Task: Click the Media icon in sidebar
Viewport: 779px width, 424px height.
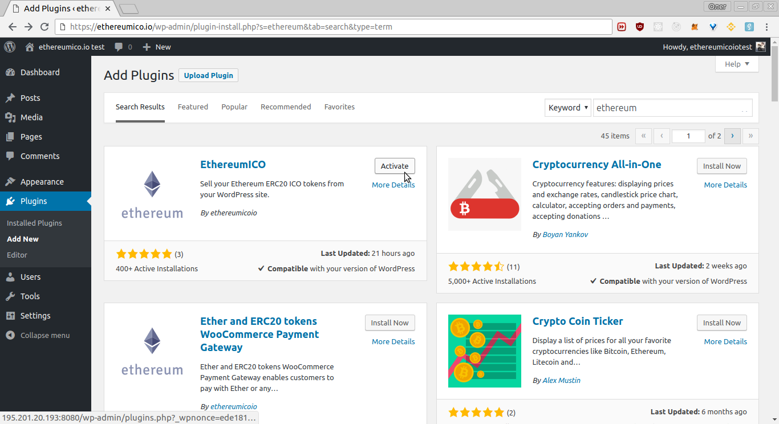Action: point(10,117)
